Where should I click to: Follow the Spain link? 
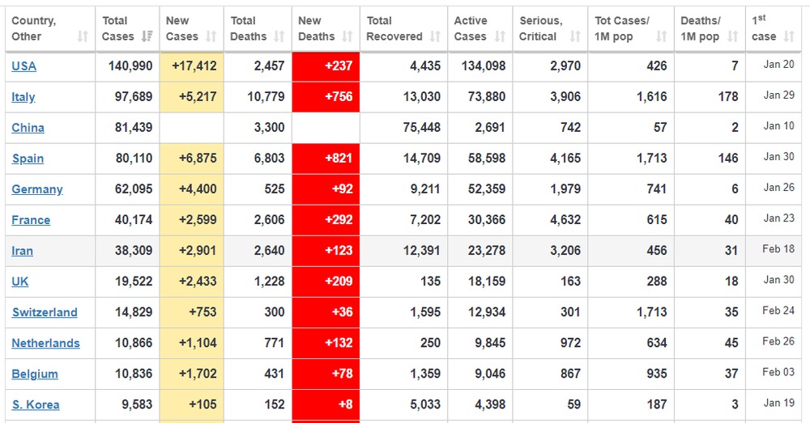pos(28,159)
